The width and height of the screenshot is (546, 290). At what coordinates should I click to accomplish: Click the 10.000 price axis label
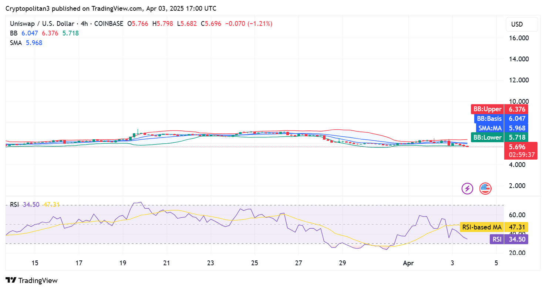(x=519, y=102)
